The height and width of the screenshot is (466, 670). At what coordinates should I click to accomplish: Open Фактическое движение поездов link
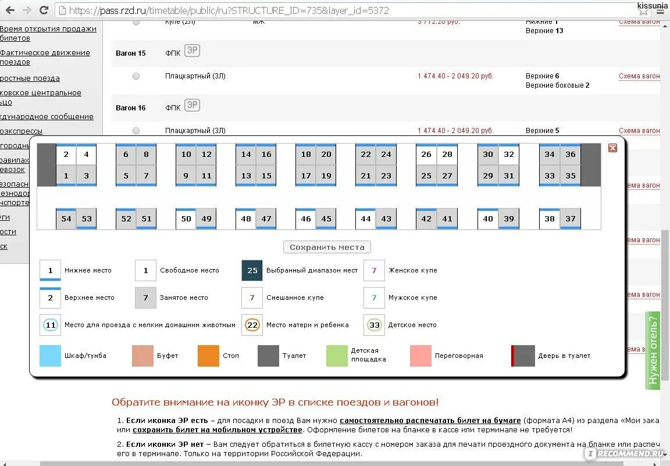tap(45, 57)
